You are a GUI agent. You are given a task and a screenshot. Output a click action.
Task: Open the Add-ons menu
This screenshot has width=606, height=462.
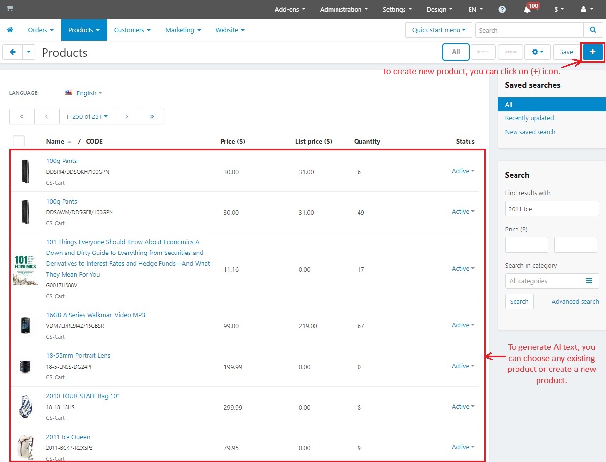click(290, 9)
